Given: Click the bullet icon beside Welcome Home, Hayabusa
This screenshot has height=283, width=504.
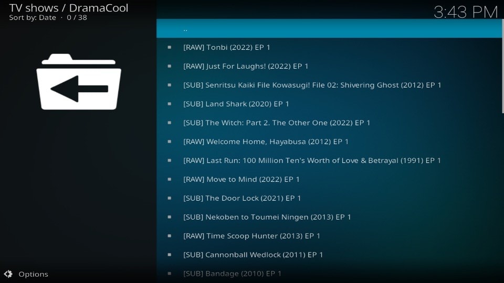Looking at the screenshot, I should point(170,141).
